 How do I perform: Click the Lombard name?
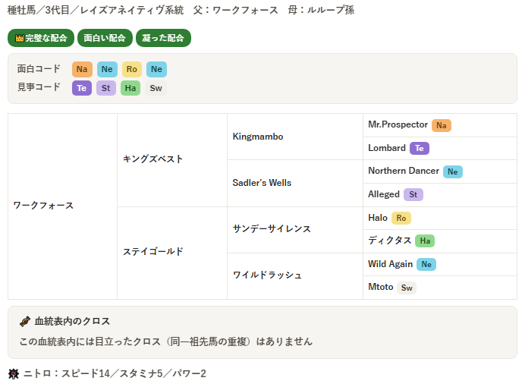click(x=387, y=148)
